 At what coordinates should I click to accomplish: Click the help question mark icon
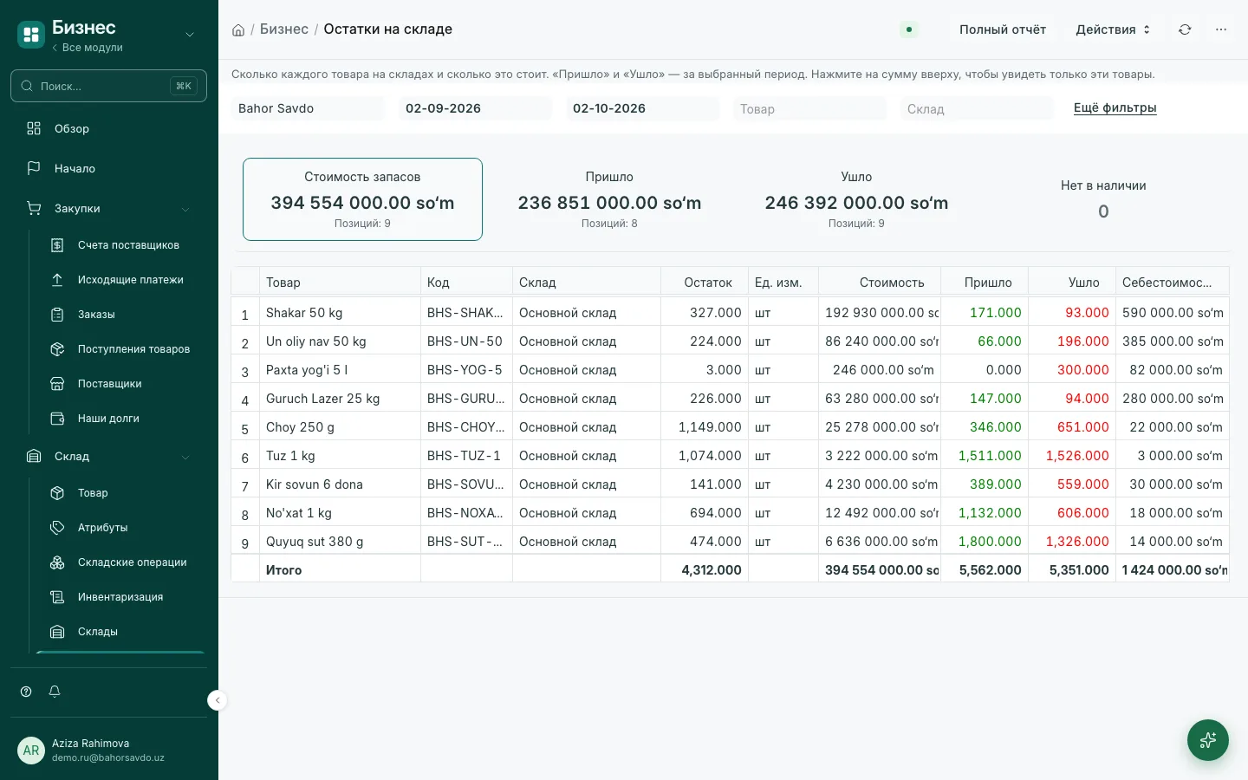26,692
